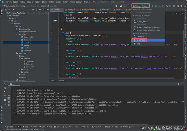Click Select Opened File icon in project panel
This screenshot has width=187, height=131.
coord(33,9)
